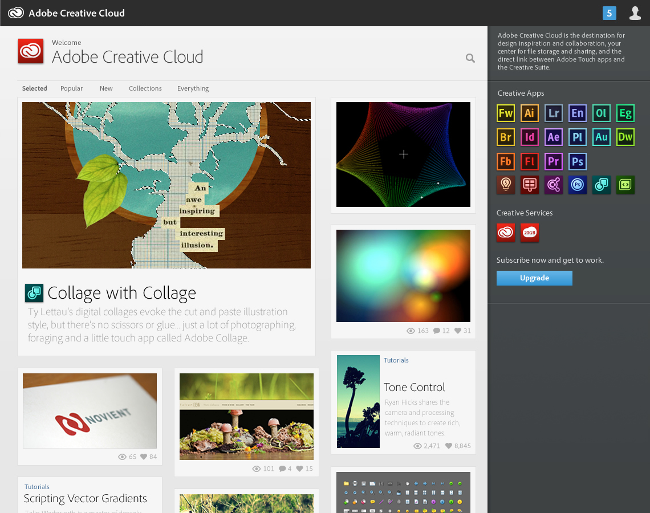Open the Illustrator (Ai) app icon
The image size is (650, 513).
click(529, 113)
